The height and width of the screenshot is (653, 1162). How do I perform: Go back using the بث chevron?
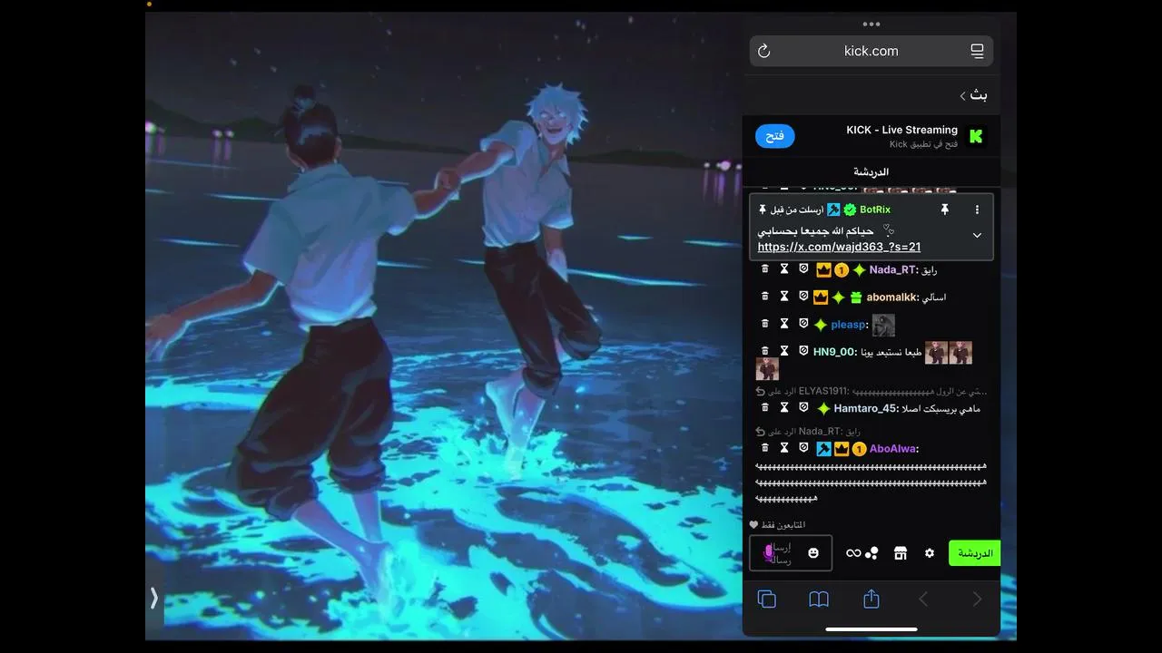click(963, 95)
